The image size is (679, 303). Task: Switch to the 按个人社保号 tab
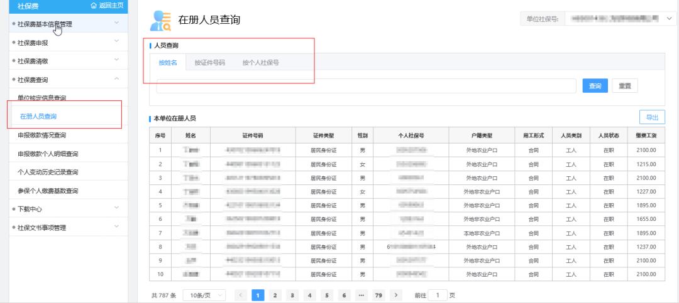point(260,63)
